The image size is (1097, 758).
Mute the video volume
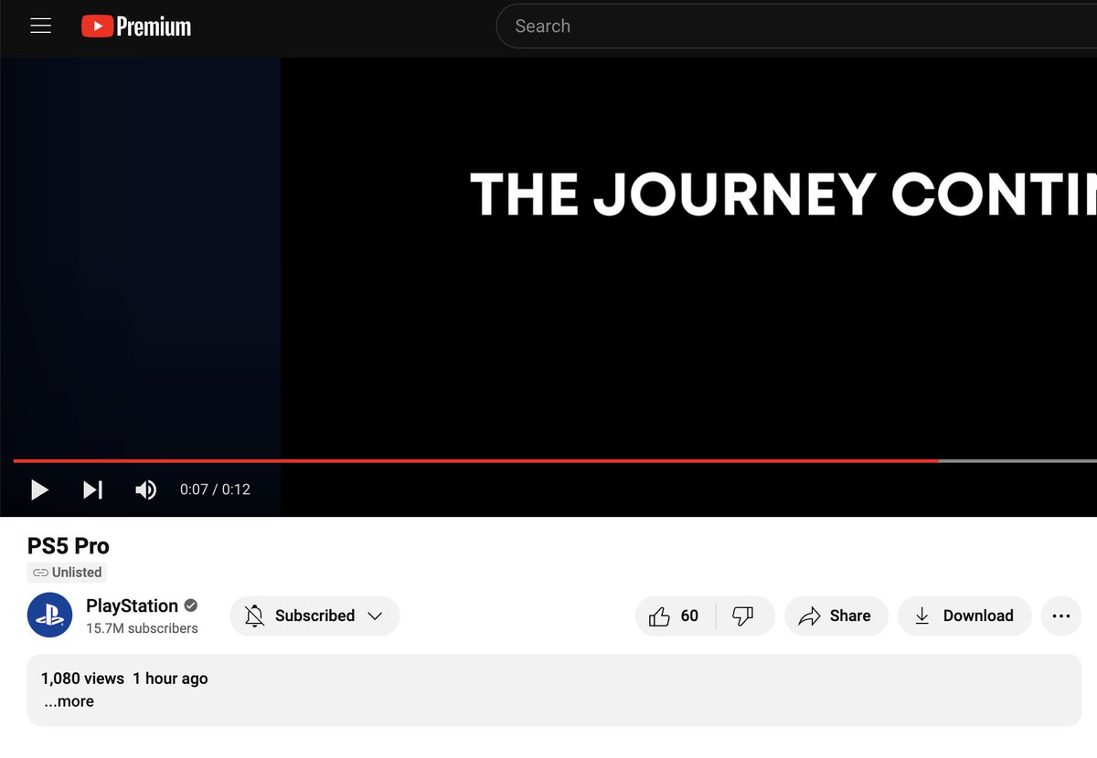coord(145,490)
